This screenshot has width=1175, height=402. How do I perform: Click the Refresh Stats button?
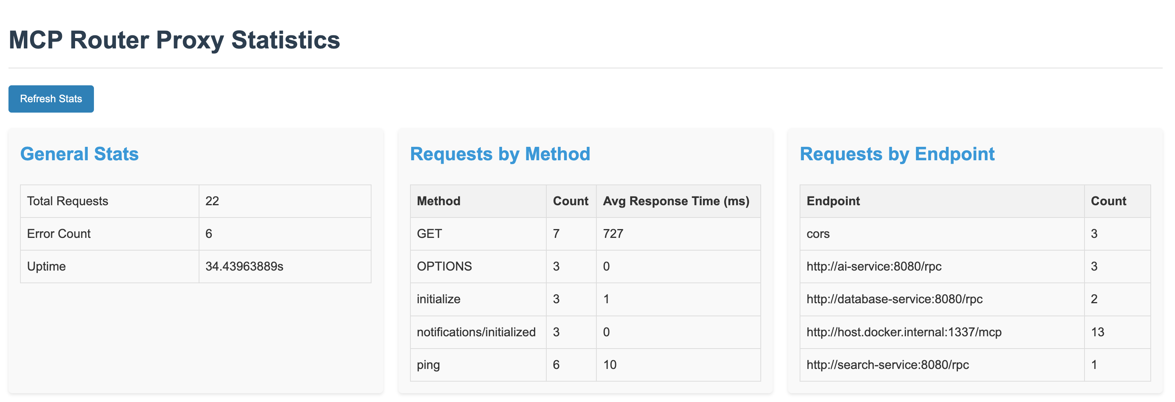(x=51, y=99)
